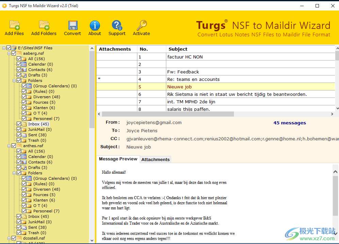This screenshot has height=244, width=339.
Task: Collapse the anthes.nsf tree node
Action: click(x=9, y=146)
